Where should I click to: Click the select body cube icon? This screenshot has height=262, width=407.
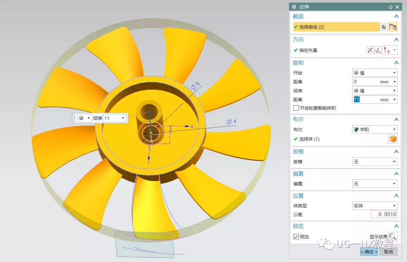pos(393,139)
